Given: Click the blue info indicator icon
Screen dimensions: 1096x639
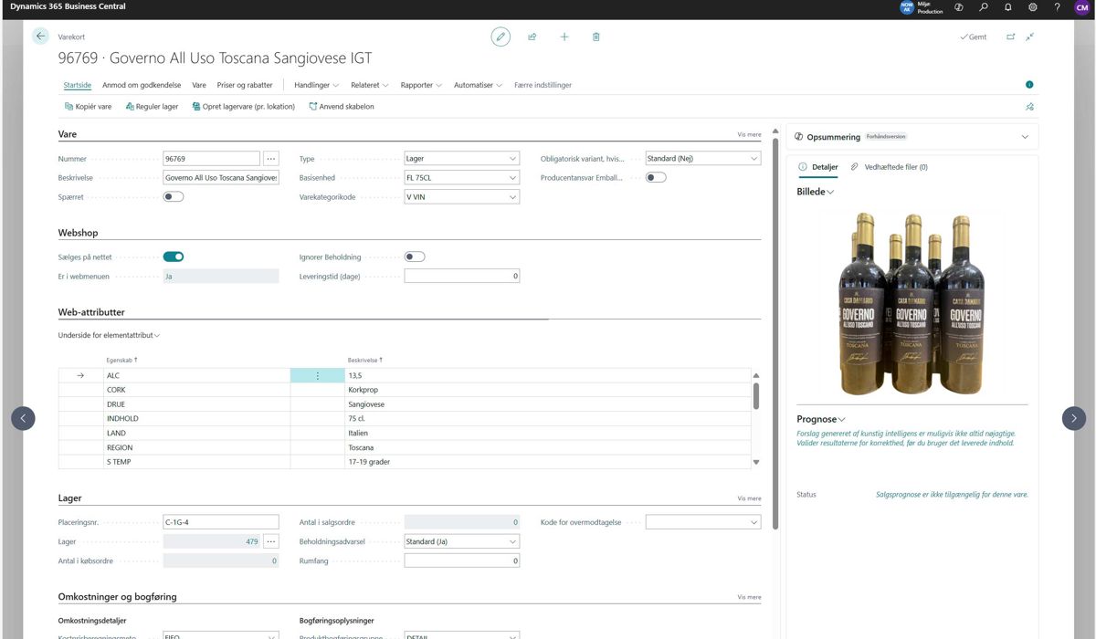Looking at the screenshot, I should pyautogui.click(x=1029, y=85).
